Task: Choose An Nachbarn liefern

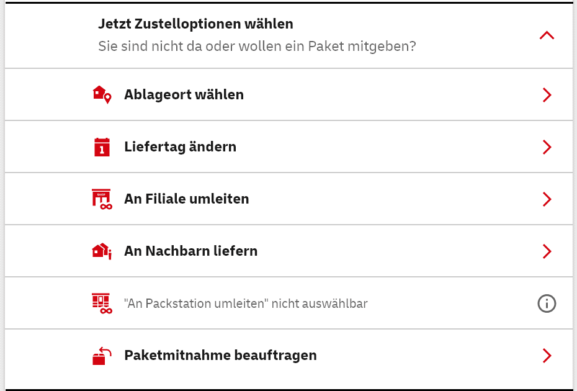Action: (190, 251)
